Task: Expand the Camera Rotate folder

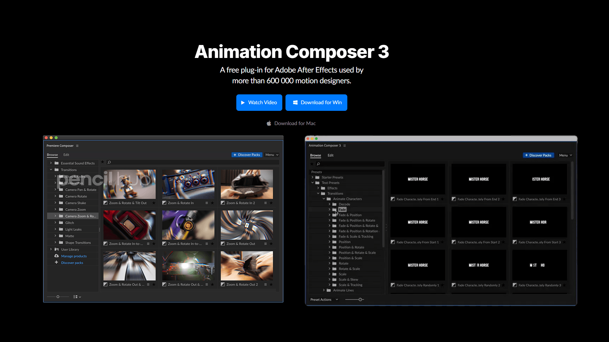Action: (x=55, y=196)
